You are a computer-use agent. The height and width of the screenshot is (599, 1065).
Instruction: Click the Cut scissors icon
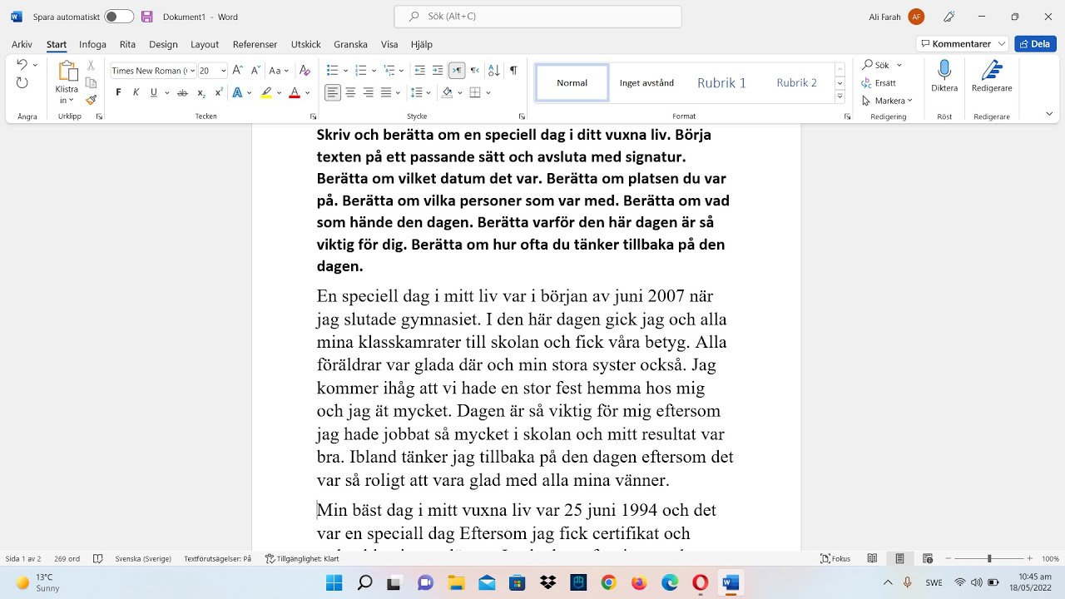pos(91,65)
